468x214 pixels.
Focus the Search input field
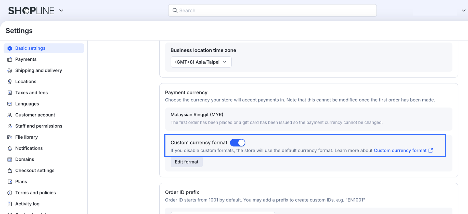point(275,10)
